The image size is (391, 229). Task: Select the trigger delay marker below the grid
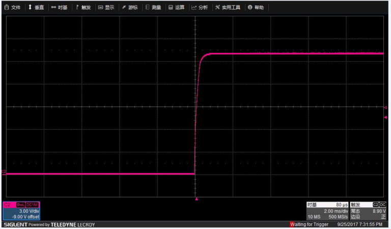tap(196, 199)
